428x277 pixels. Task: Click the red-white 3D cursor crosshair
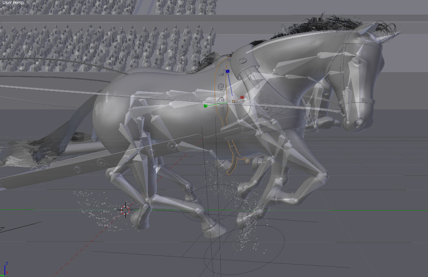point(125,210)
